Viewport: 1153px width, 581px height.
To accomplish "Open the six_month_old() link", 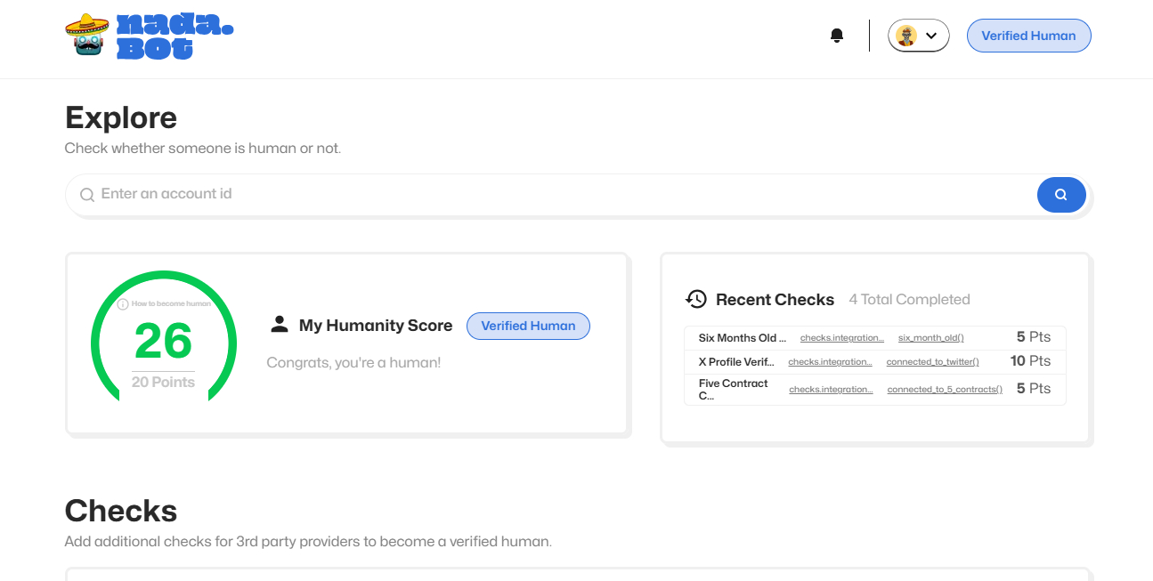I will (930, 338).
